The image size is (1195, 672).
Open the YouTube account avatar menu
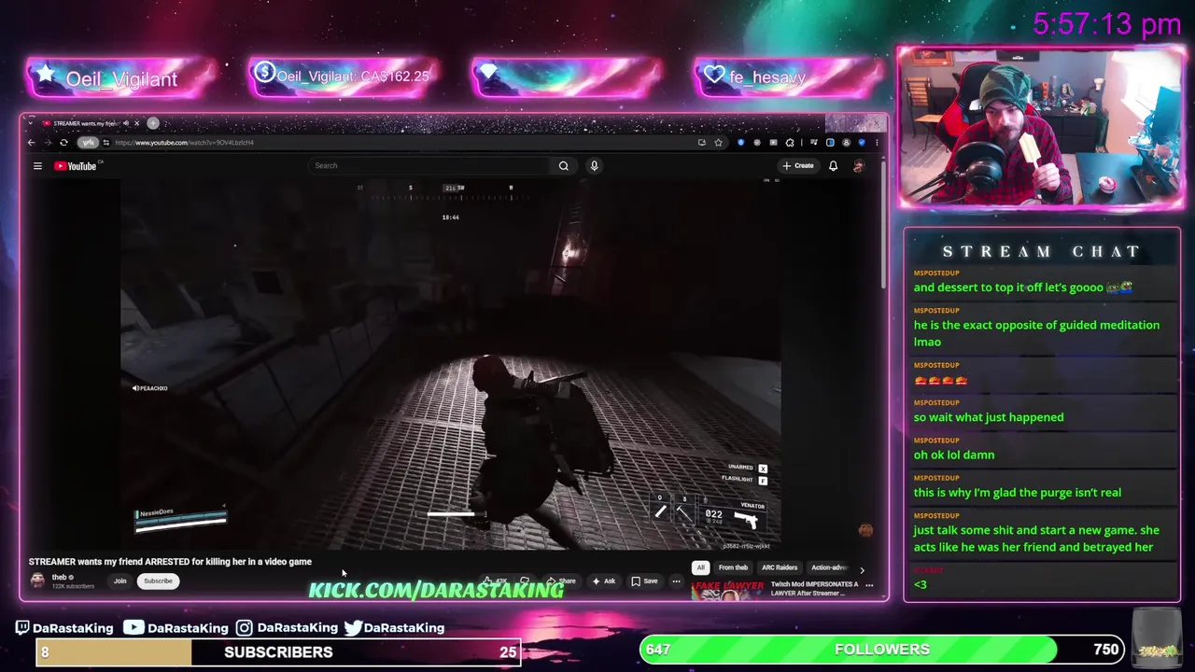[x=859, y=165]
